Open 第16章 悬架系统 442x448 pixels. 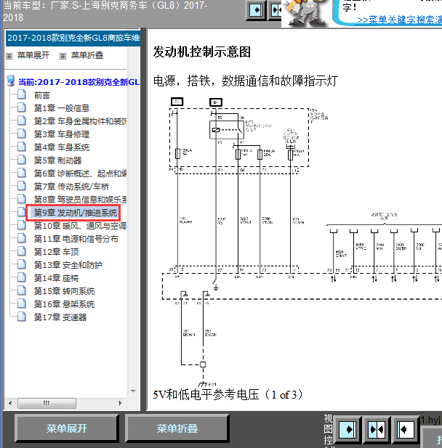coord(64,304)
